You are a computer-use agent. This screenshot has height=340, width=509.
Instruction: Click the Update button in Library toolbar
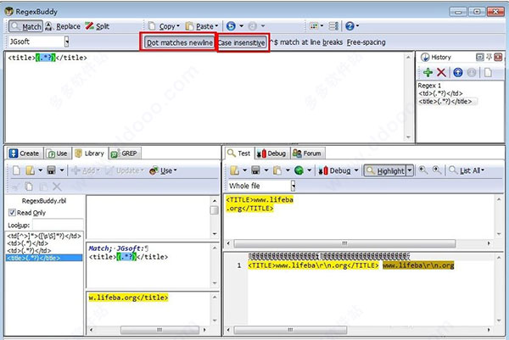coord(125,170)
